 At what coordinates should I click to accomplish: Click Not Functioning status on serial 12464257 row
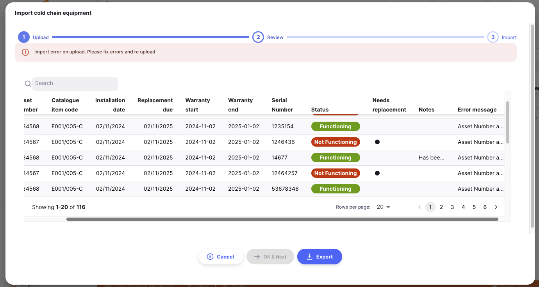(x=336, y=173)
